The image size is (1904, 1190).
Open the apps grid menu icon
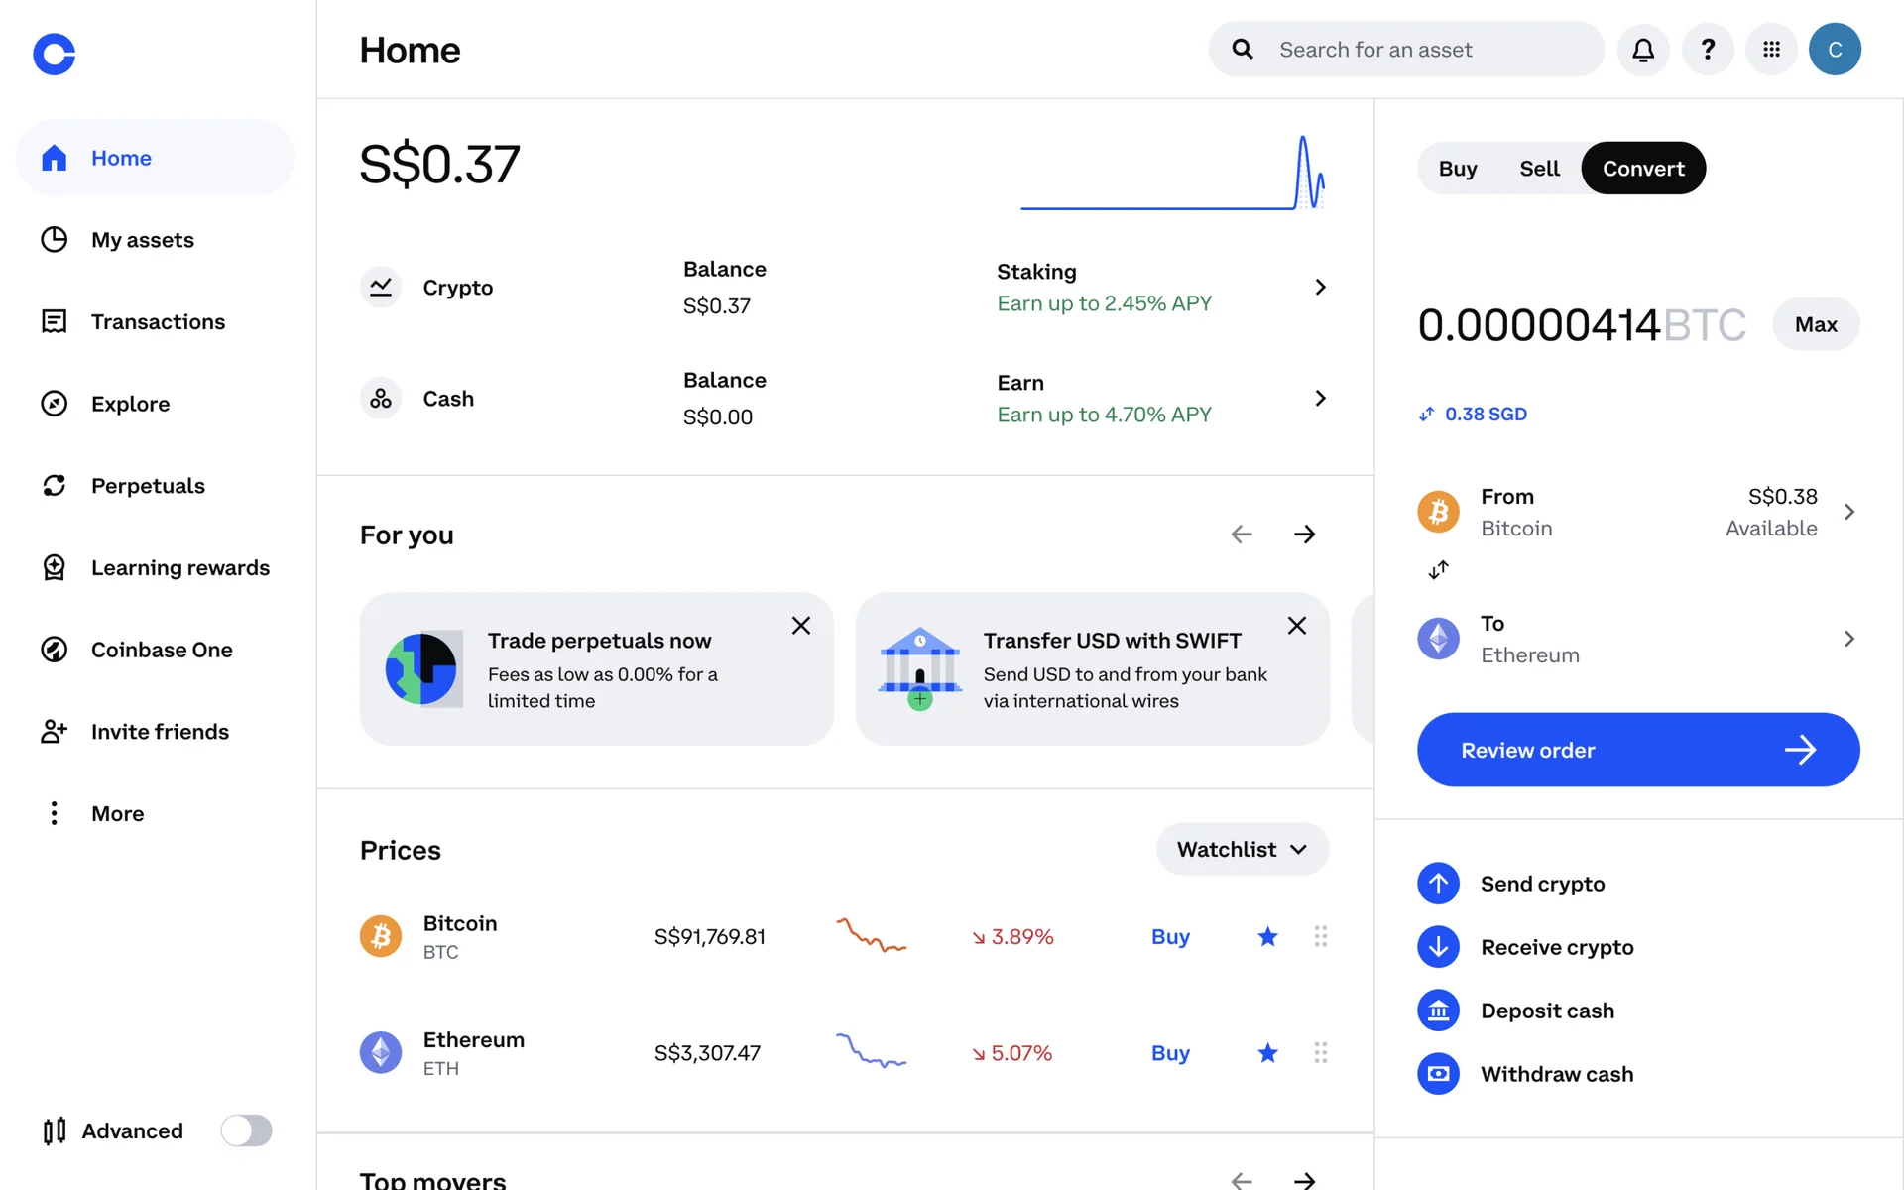coord(1771,50)
